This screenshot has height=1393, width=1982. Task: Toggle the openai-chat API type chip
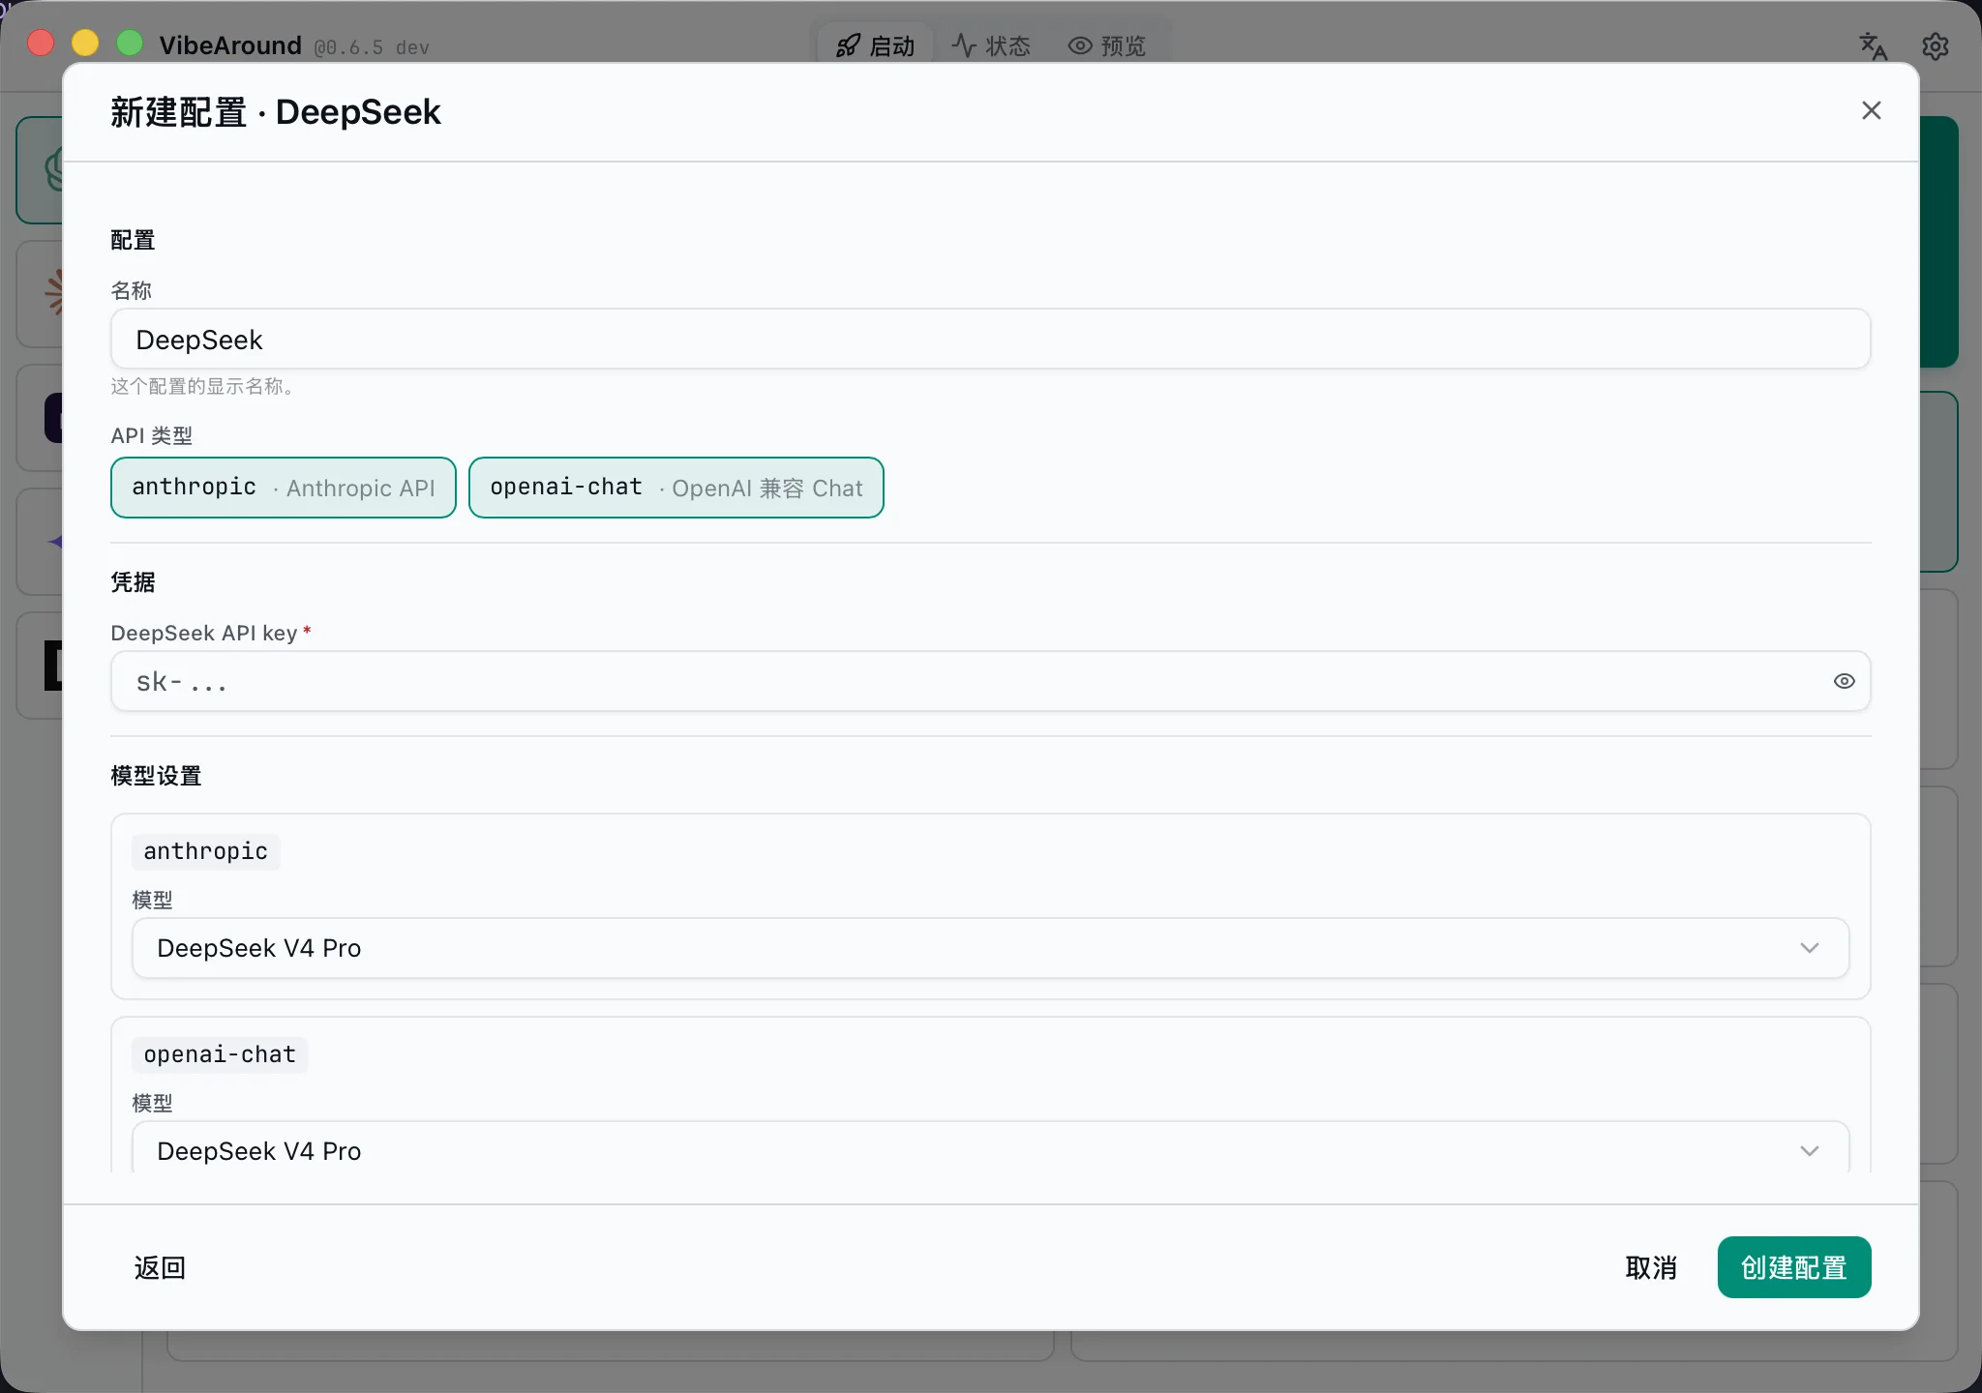pos(676,488)
